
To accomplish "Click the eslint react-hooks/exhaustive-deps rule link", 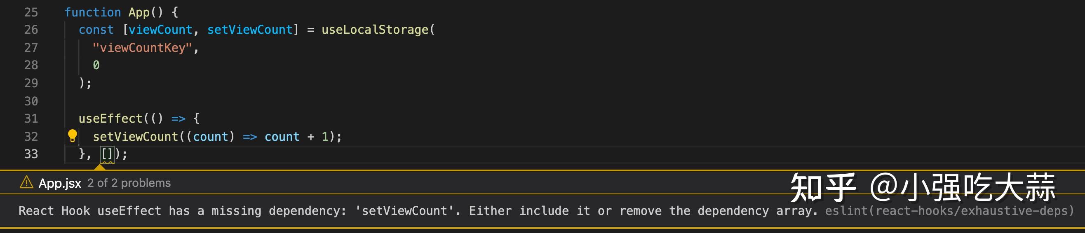I will pos(949,210).
